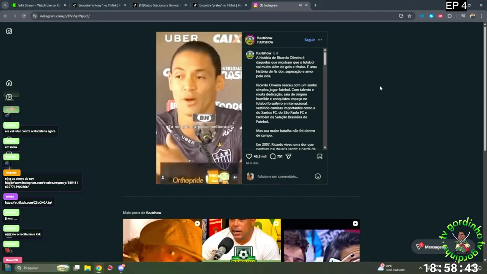Open the Neymar stories link in chat
The width and height of the screenshot is (487, 274).
(x=41, y=185)
